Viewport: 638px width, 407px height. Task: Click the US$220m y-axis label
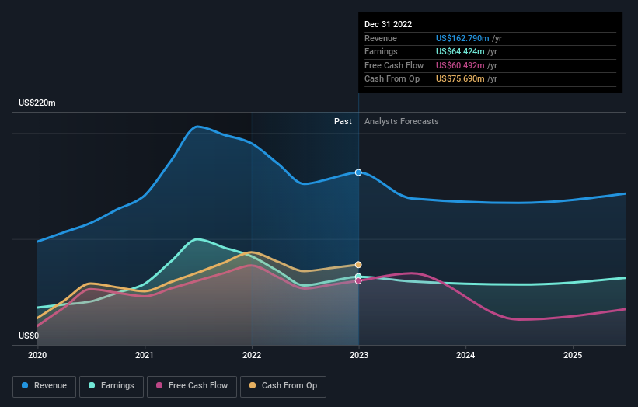(x=37, y=103)
